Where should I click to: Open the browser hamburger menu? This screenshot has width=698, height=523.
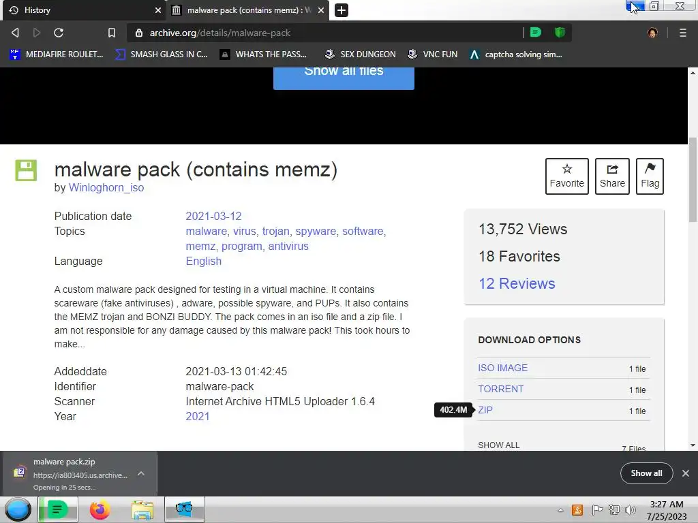coord(683,33)
